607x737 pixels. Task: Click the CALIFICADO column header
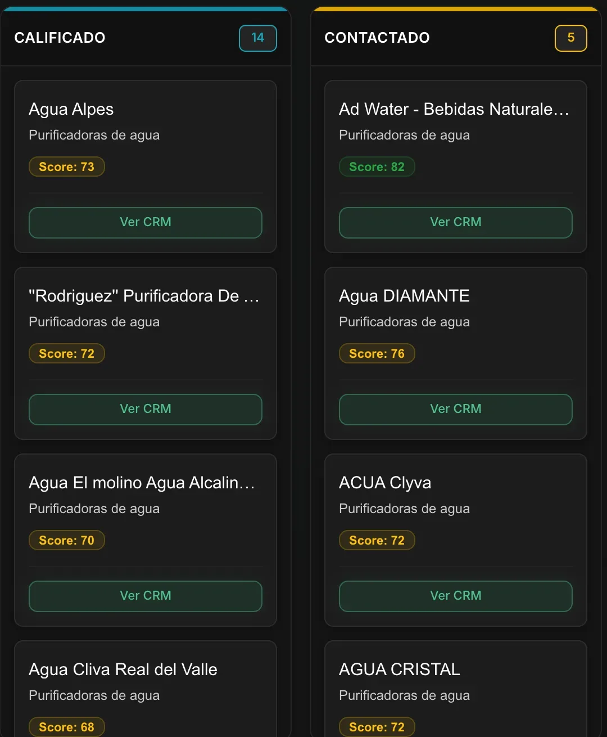coord(60,38)
